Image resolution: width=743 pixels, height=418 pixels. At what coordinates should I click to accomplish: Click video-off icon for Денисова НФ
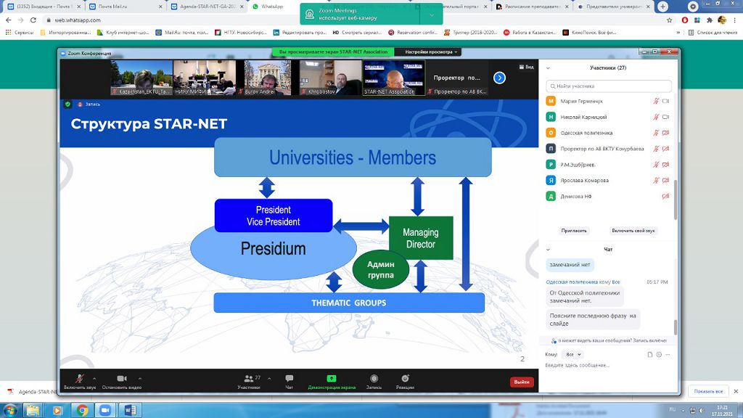[666, 196]
